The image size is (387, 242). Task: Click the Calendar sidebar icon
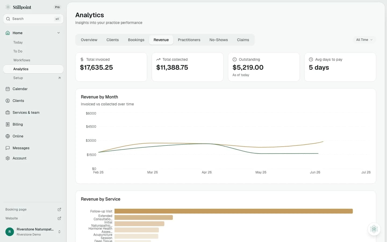[x=8, y=89]
